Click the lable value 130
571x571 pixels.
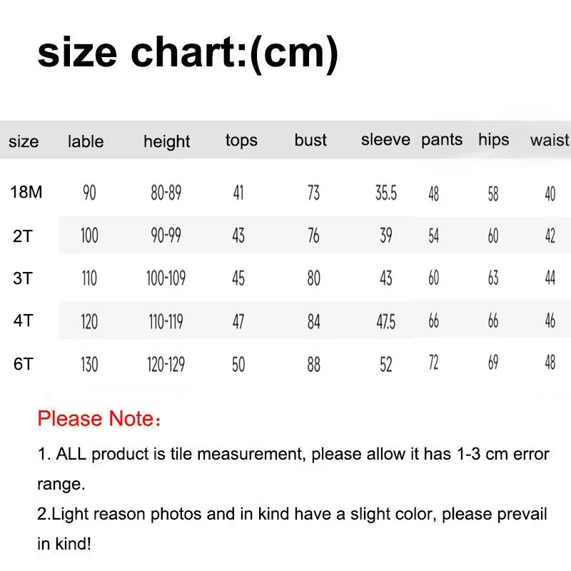(89, 365)
